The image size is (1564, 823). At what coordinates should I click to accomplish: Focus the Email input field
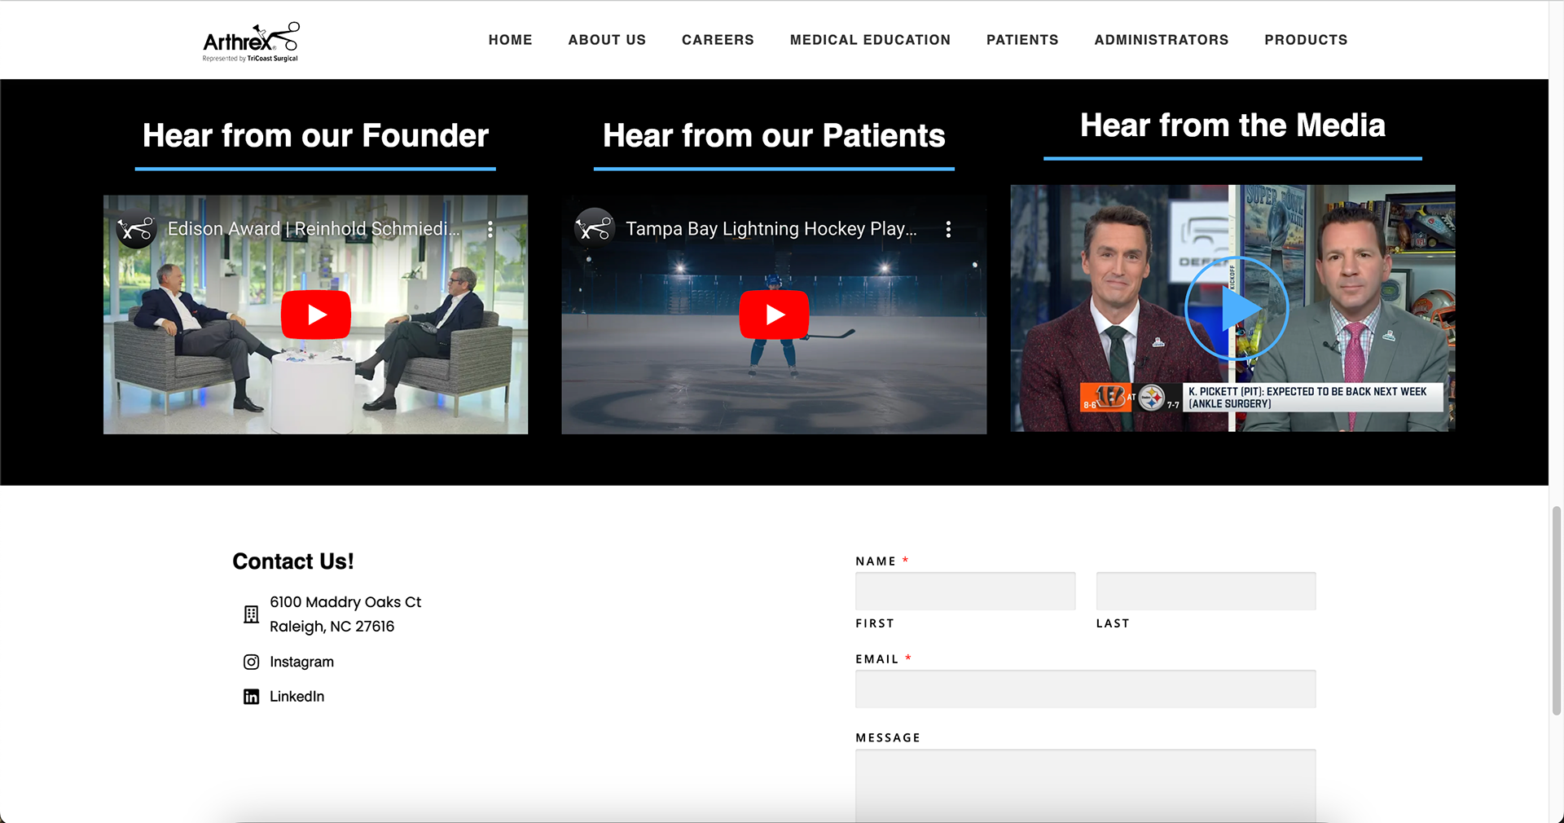point(1085,689)
